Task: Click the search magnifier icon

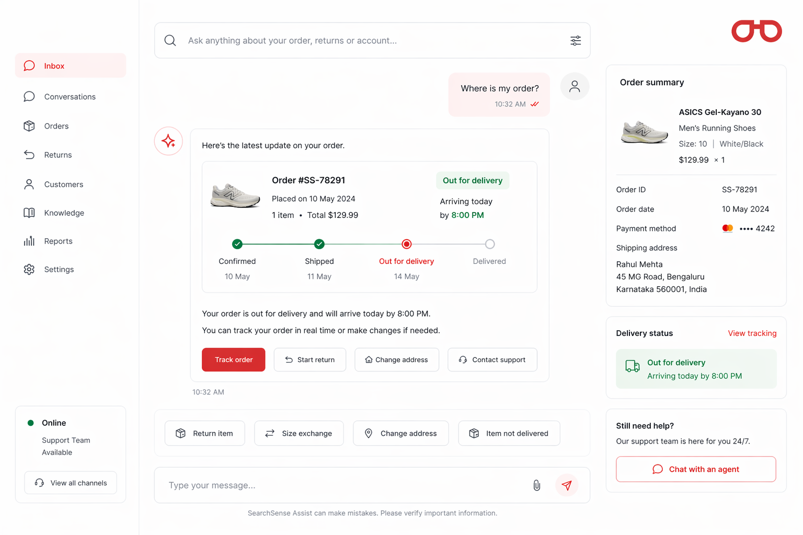Action: [x=170, y=41]
